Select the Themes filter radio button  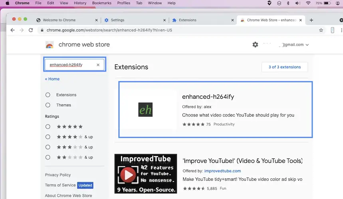coord(48,105)
